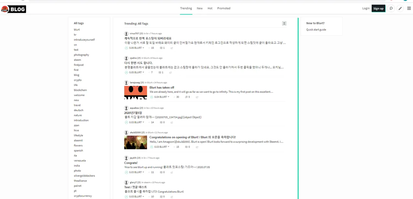Open user cjsdns's profile link
413x199 pixels.
click(x=133, y=58)
